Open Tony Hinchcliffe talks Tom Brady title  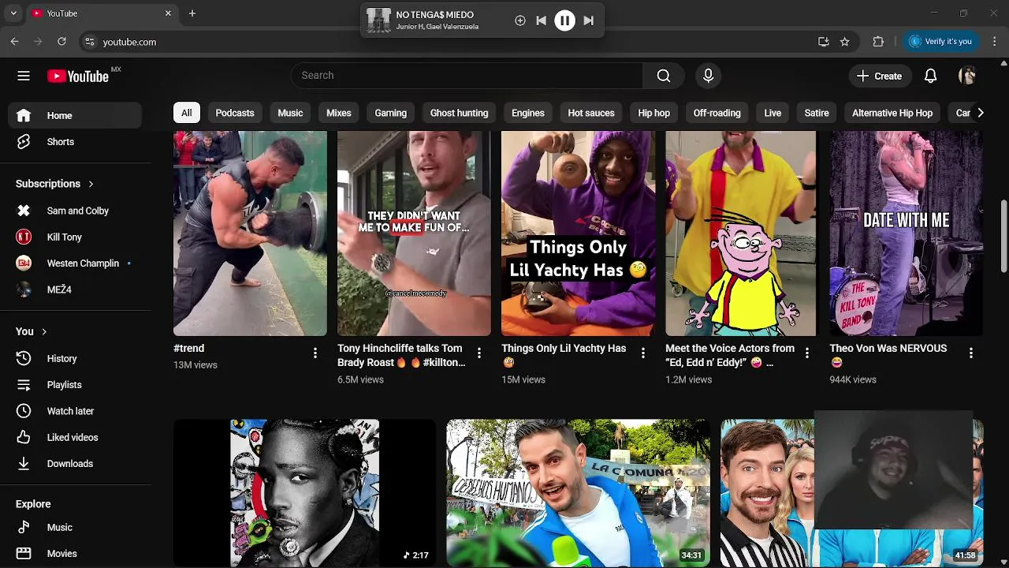point(401,355)
